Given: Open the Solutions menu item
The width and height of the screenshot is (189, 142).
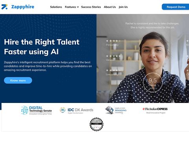Looking at the screenshot, I should (56, 7).
